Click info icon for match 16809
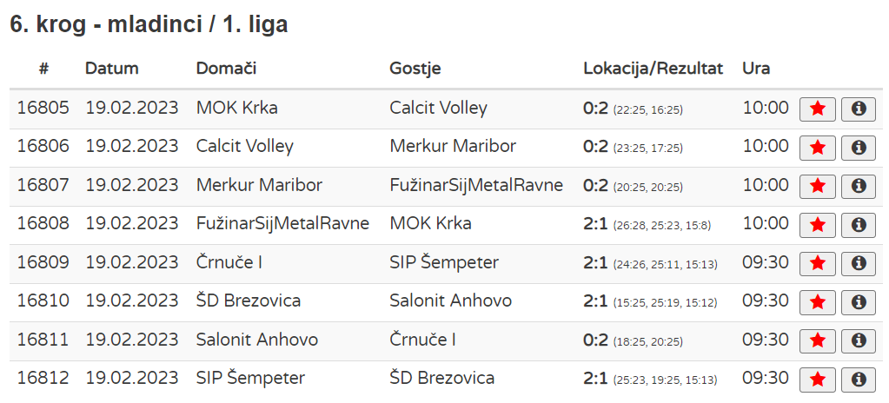Viewport: 889px width, 403px height. tap(859, 263)
